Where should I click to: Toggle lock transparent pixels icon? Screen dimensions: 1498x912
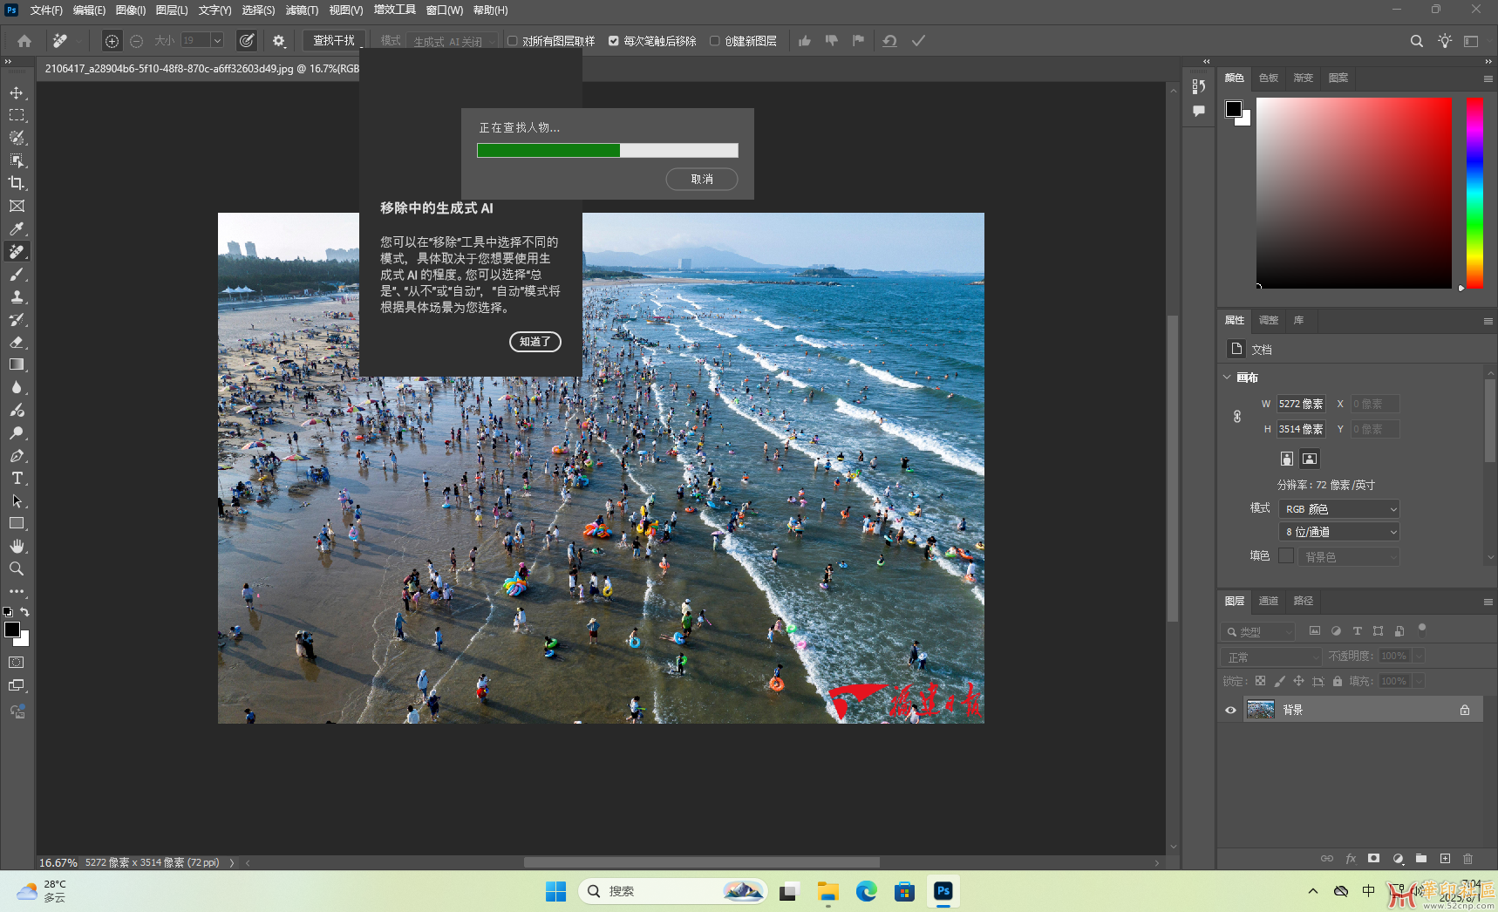1260,681
